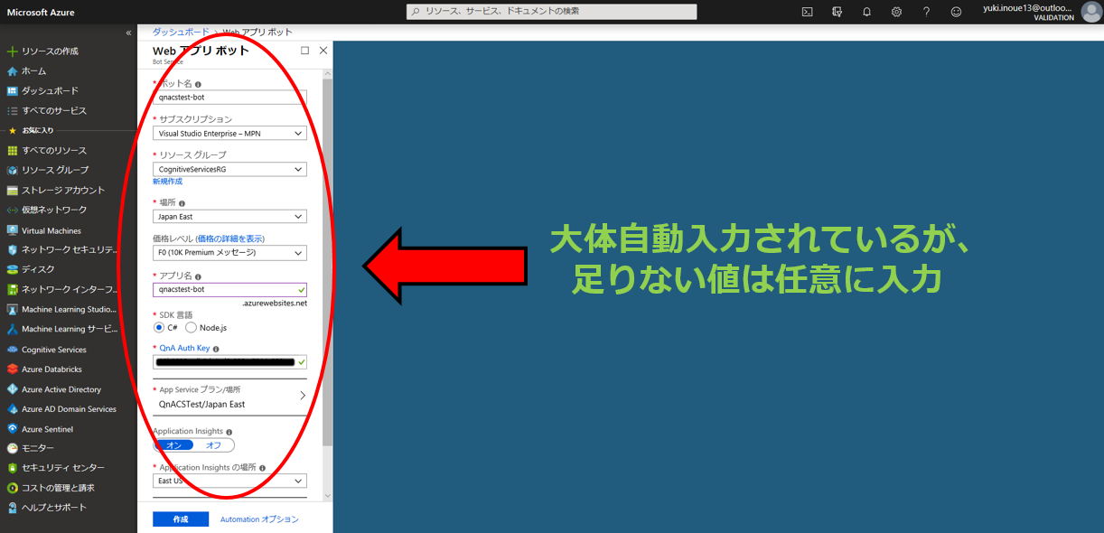
Task: Show info tooltip for アプリ名
Action: pyautogui.click(x=198, y=276)
